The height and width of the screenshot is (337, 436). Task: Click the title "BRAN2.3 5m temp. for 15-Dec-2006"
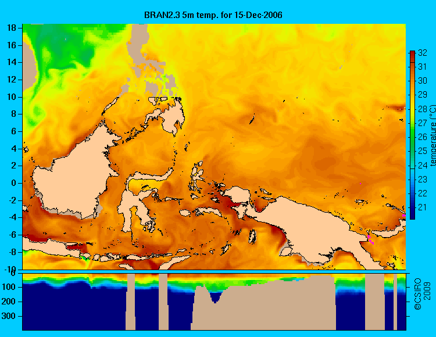coord(213,15)
